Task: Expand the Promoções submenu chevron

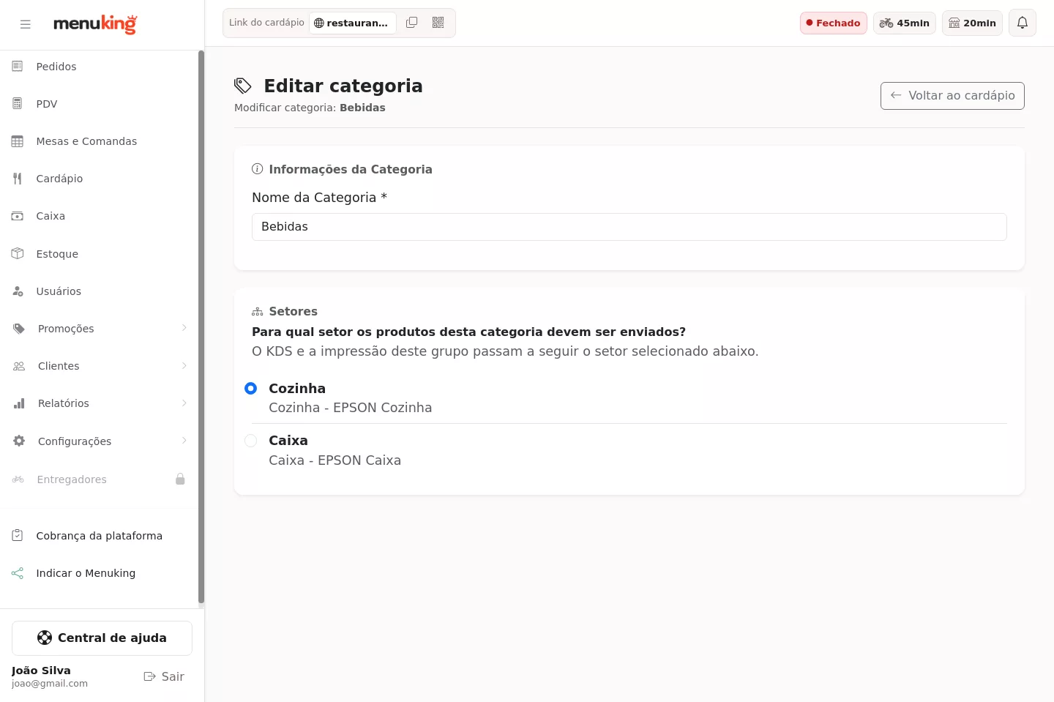Action: [184, 328]
